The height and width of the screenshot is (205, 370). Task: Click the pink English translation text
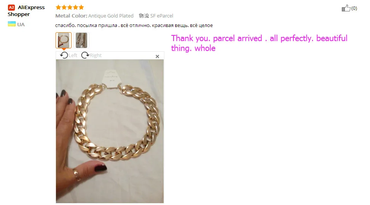pyautogui.click(x=259, y=43)
